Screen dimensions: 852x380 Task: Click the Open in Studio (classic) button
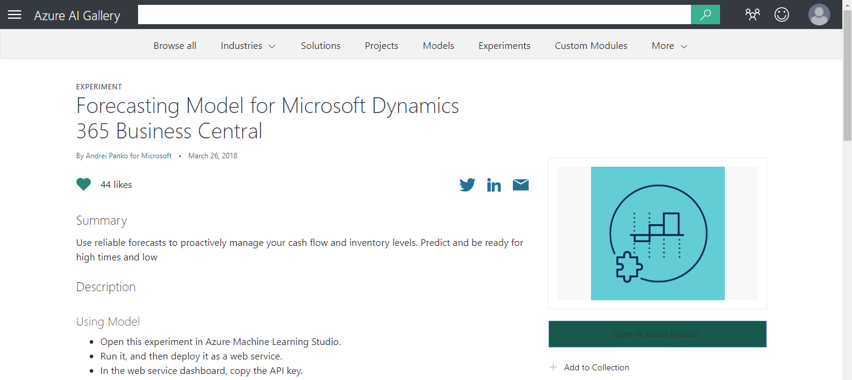pos(658,334)
